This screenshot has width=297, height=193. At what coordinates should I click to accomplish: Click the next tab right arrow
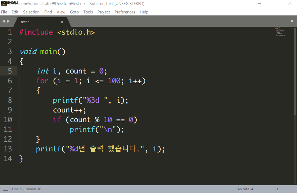click(x=8, y=21)
